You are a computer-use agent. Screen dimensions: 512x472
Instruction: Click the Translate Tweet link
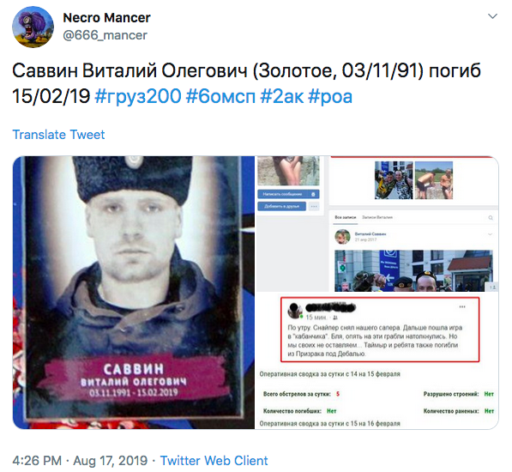click(58, 135)
